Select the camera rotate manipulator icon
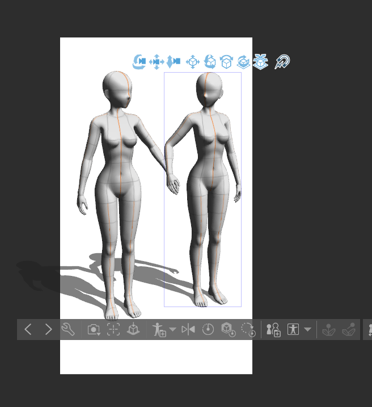The height and width of the screenshot is (407, 372). (x=139, y=62)
